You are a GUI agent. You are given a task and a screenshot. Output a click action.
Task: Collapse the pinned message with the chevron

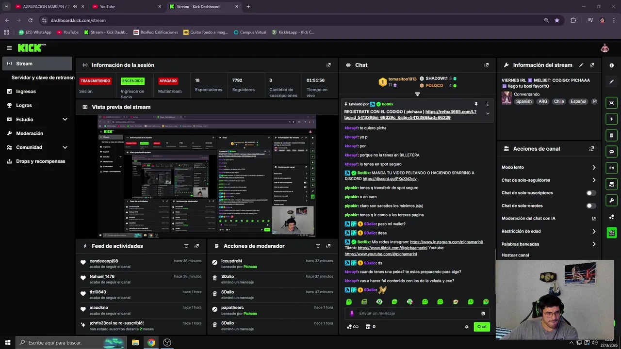(488, 113)
